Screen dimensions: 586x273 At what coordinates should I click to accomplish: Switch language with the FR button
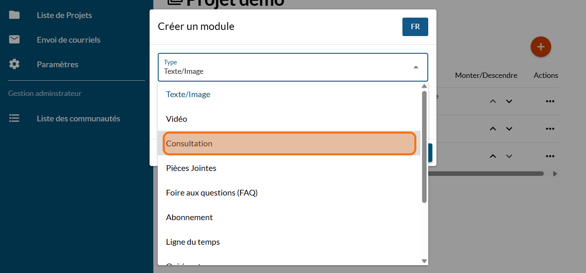click(x=415, y=27)
